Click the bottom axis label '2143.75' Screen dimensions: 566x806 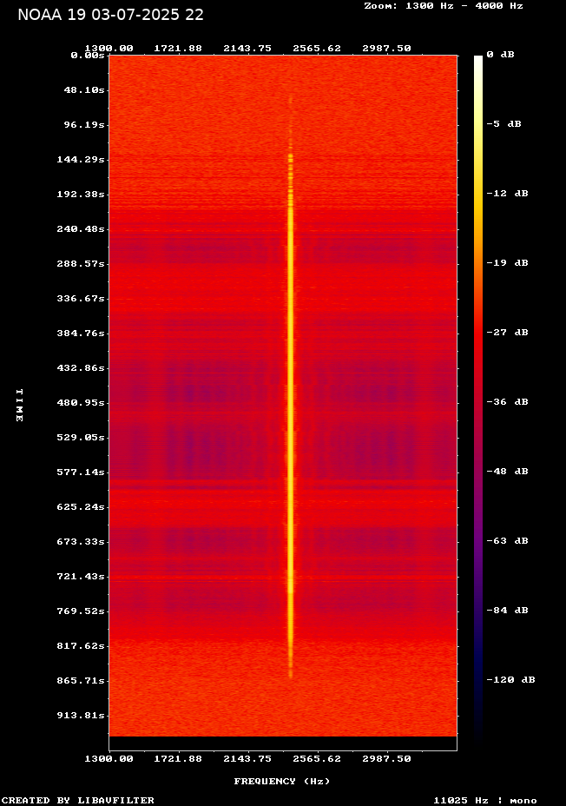(x=247, y=759)
